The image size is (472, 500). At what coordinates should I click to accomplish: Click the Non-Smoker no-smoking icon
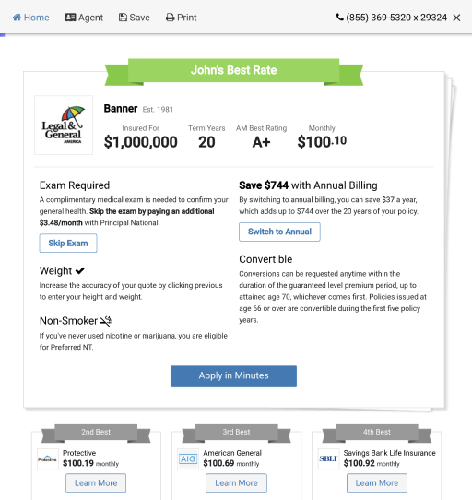click(106, 321)
